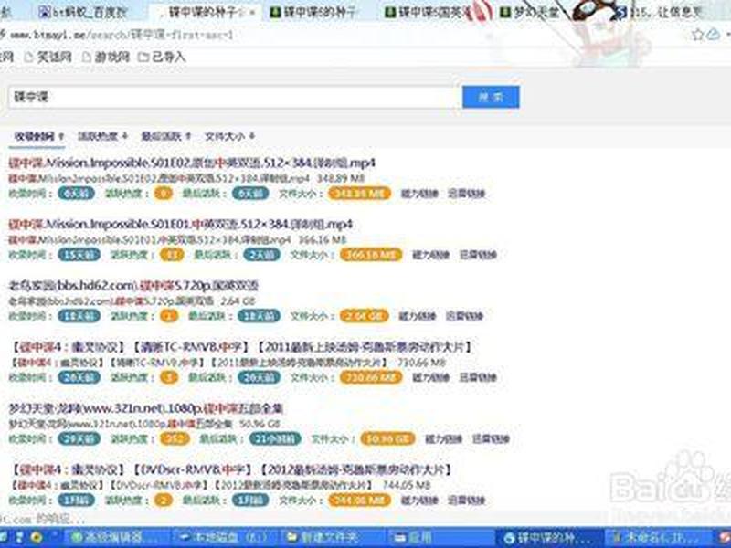Click 磁力链接 for the DVDscr-RMVB result
Image resolution: width=731 pixels, height=548 pixels.
[x=419, y=501]
